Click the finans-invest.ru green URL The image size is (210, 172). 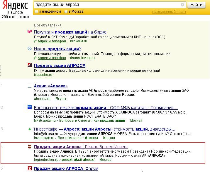pyautogui.click(x=82, y=58)
